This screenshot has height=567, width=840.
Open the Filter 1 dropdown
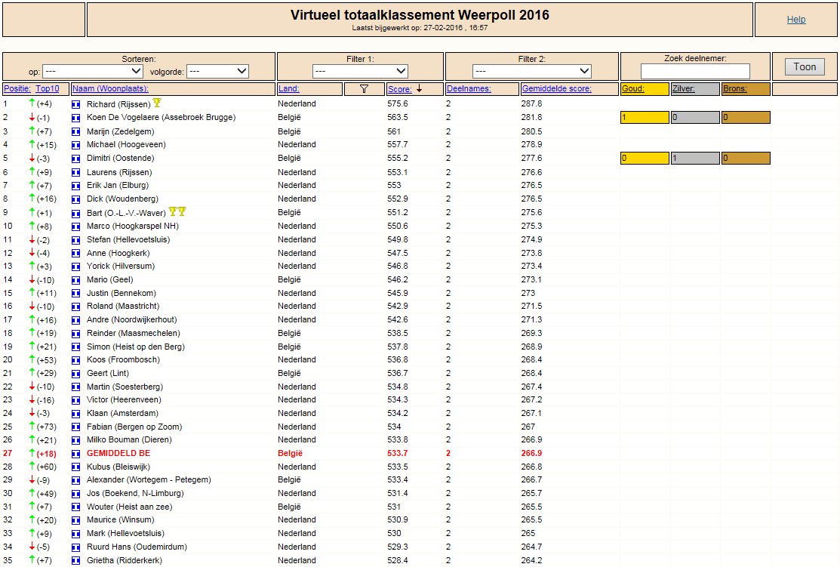[360, 71]
